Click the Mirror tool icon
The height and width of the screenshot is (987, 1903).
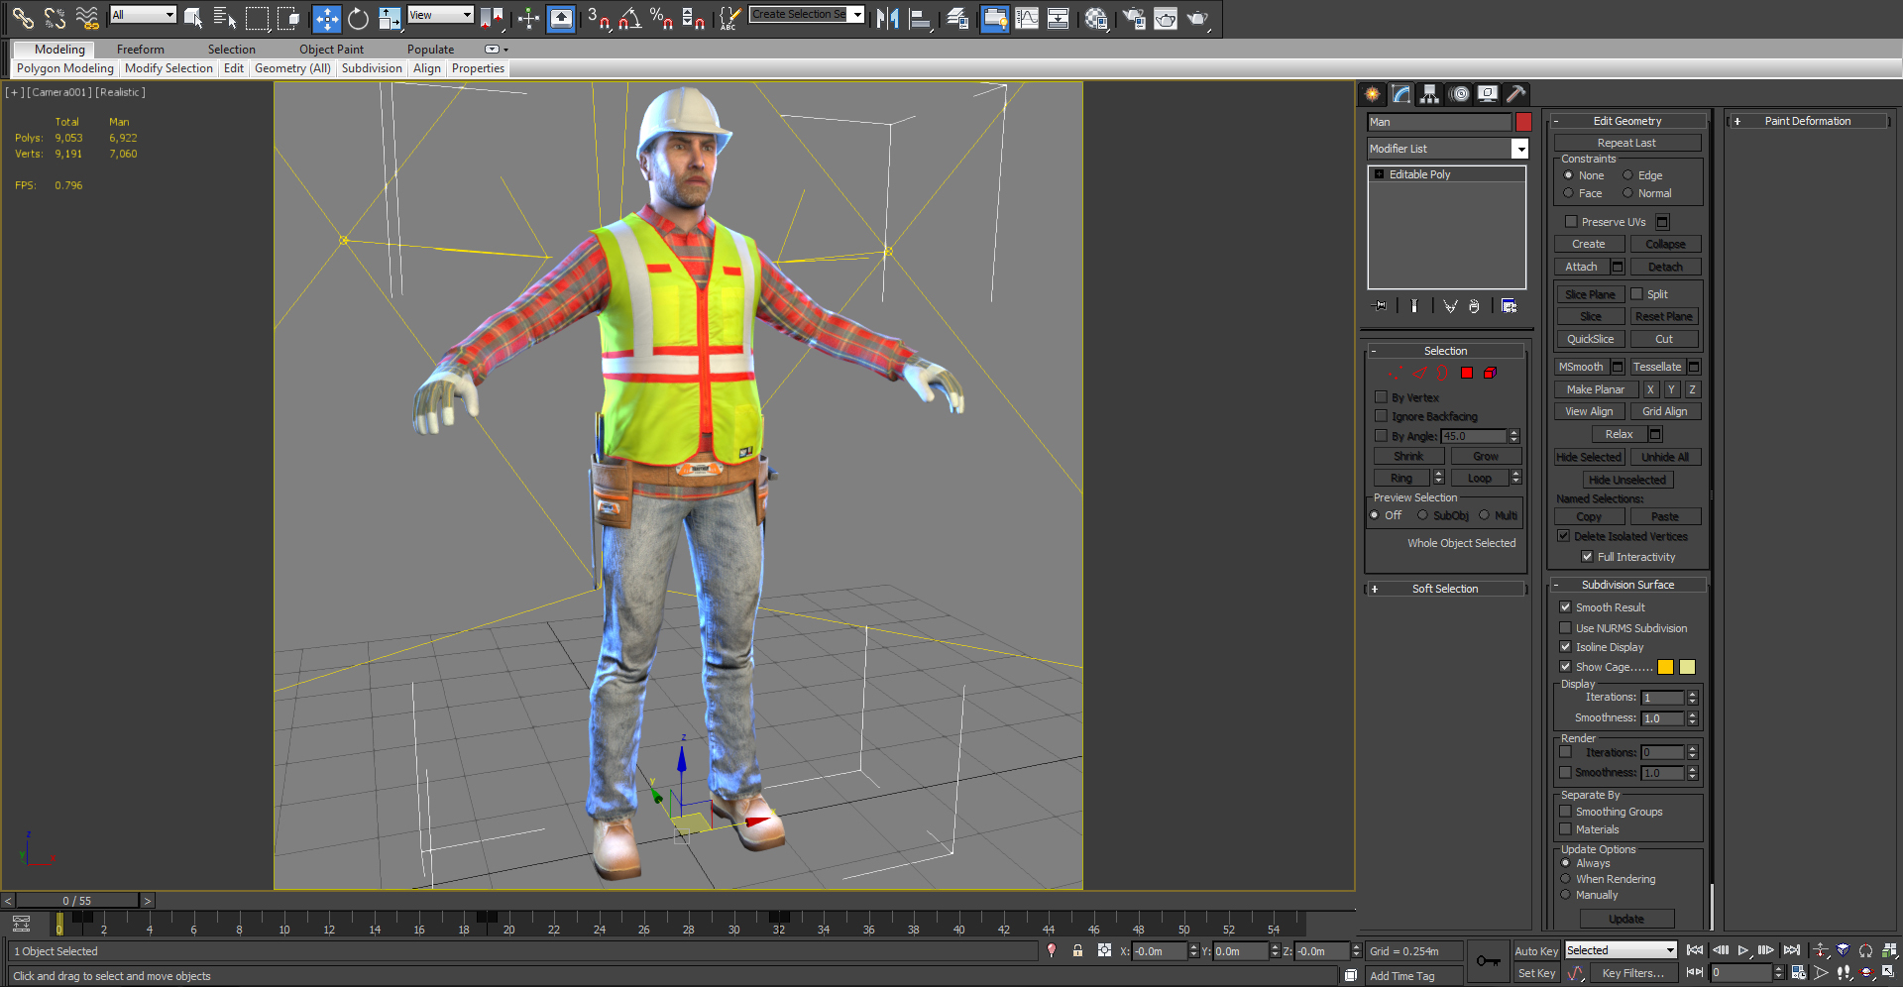click(x=888, y=18)
